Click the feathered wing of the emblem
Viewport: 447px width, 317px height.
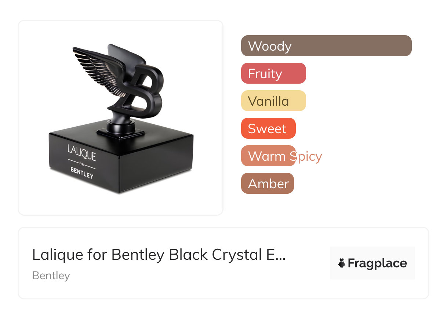(x=99, y=68)
